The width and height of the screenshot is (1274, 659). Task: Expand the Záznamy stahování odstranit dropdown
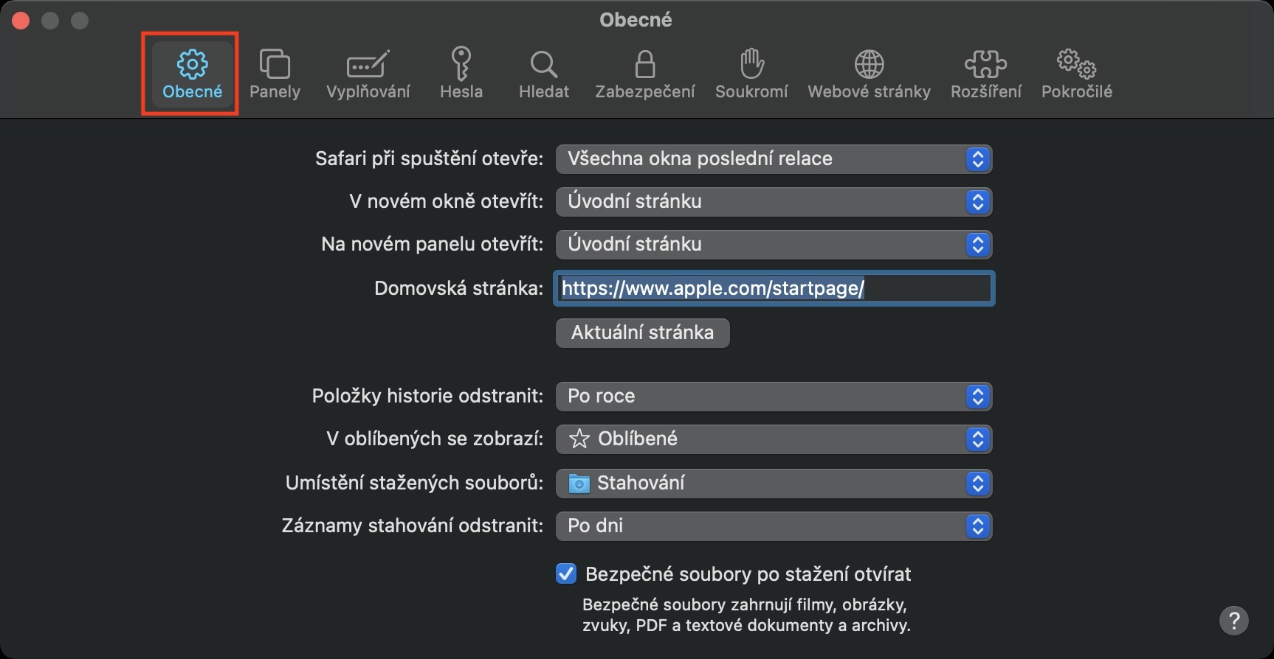(x=773, y=526)
